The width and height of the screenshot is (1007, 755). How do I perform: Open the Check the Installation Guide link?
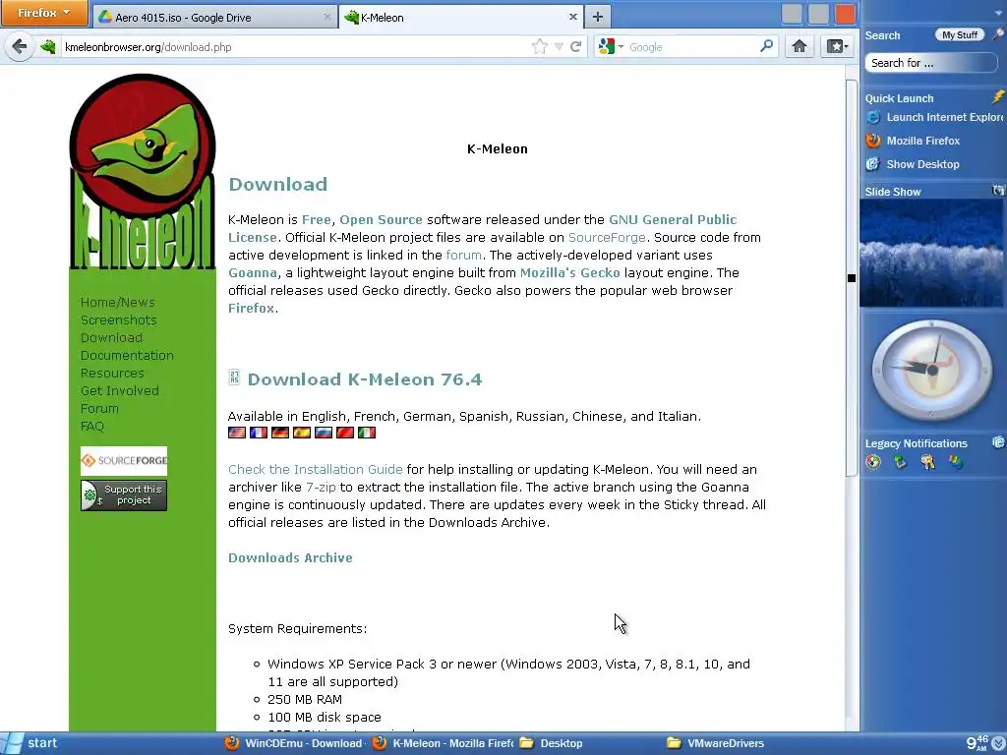pos(316,469)
